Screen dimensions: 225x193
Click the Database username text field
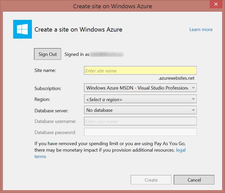[140, 121]
